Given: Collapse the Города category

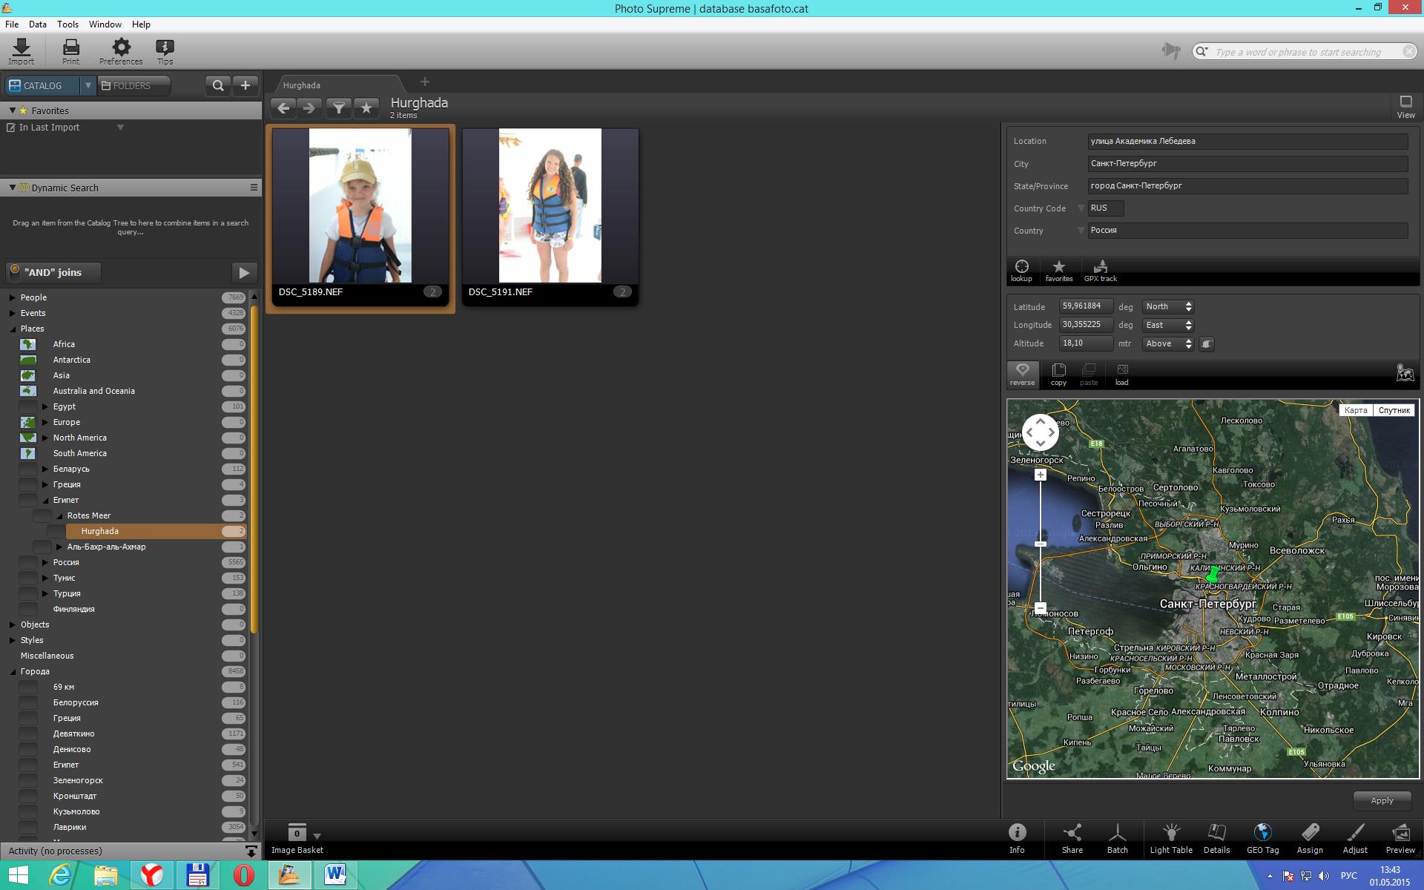Looking at the screenshot, I should coord(13,671).
